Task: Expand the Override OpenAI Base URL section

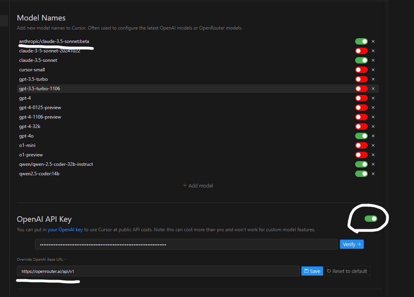Action: (x=42, y=259)
